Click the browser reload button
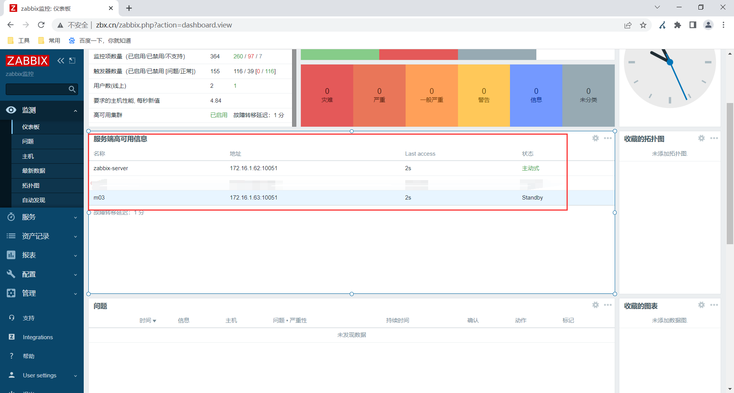The image size is (734, 393). pyautogui.click(x=41, y=25)
